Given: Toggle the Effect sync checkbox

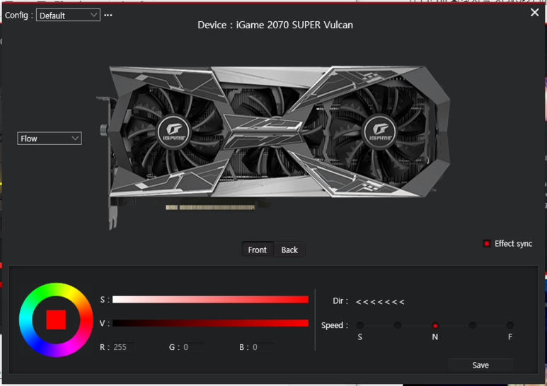Looking at the screenshot, I should coord(487,243).
